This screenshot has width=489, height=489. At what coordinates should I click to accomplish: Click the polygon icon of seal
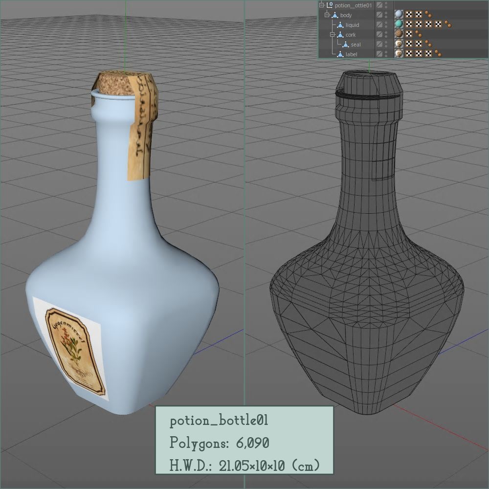(346, 44)
